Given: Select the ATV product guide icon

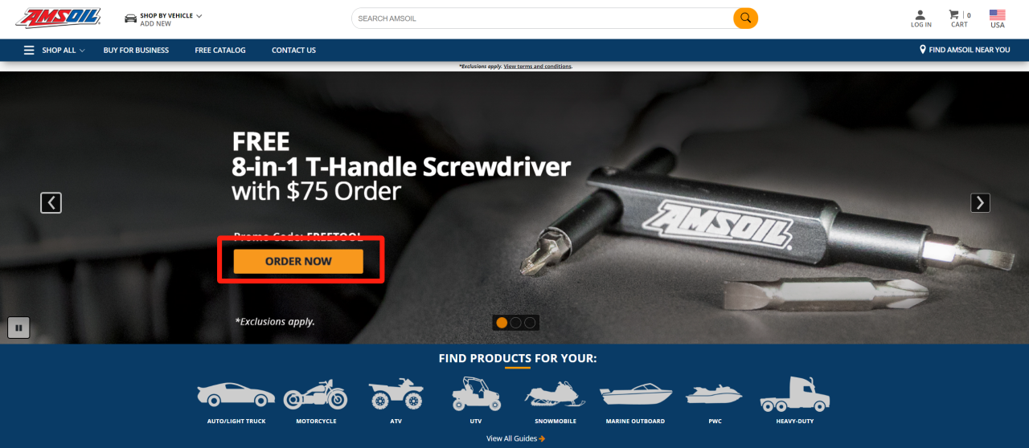Looking at the screenshot, I should pyautogui.click(x=396, y=394).
